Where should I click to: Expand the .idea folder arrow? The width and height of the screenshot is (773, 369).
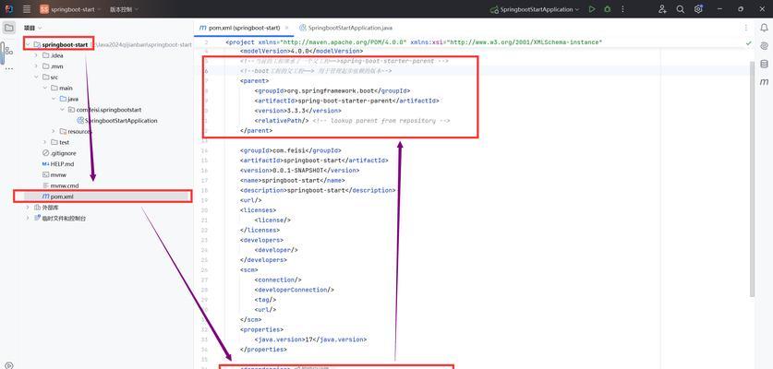click(36, 55)
